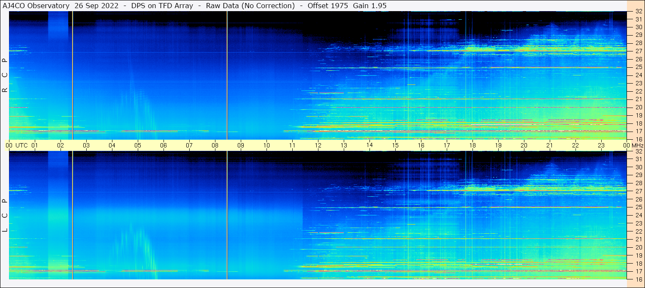
Task: Click hour label "22" on time axis
Action: [x=575, y=145]
